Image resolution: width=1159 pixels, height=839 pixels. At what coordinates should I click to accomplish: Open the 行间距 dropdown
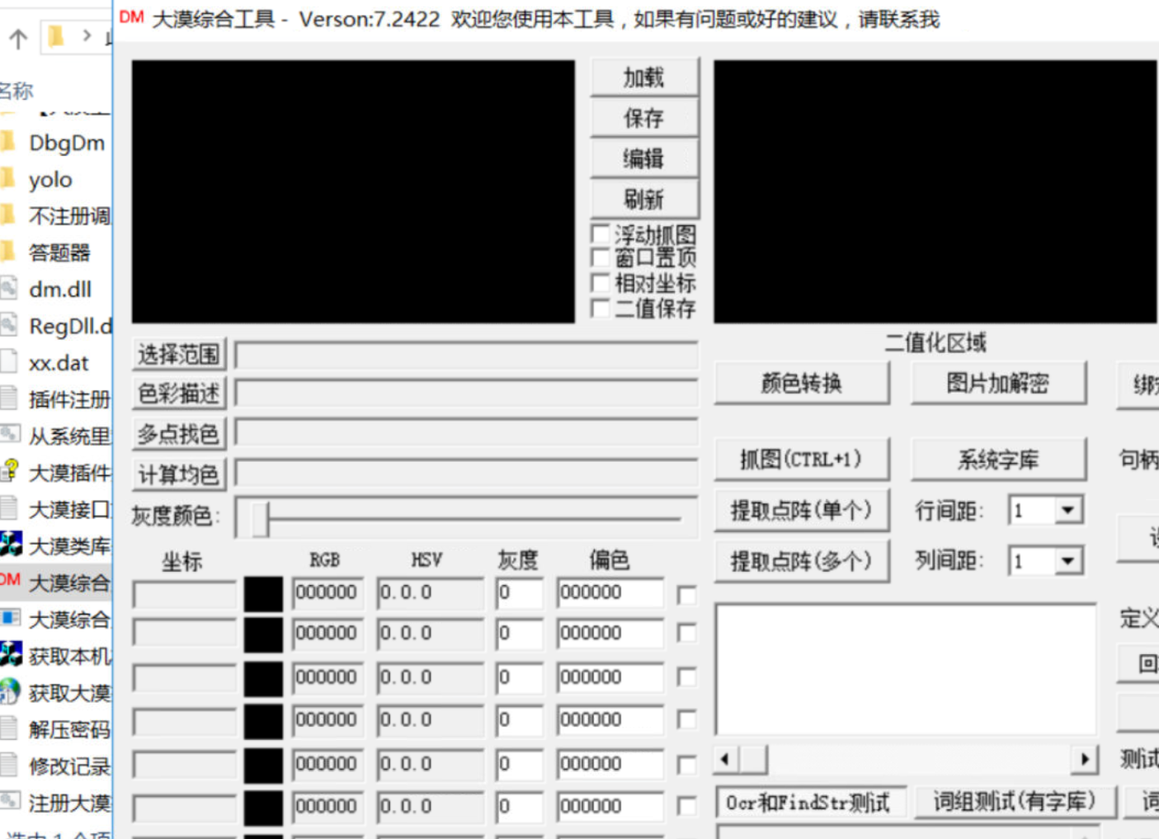[1067, 510]
